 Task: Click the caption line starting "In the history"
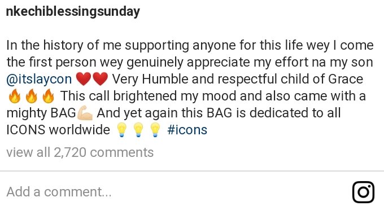190,46
